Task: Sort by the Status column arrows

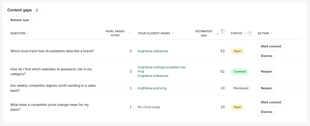Action: 245,33
